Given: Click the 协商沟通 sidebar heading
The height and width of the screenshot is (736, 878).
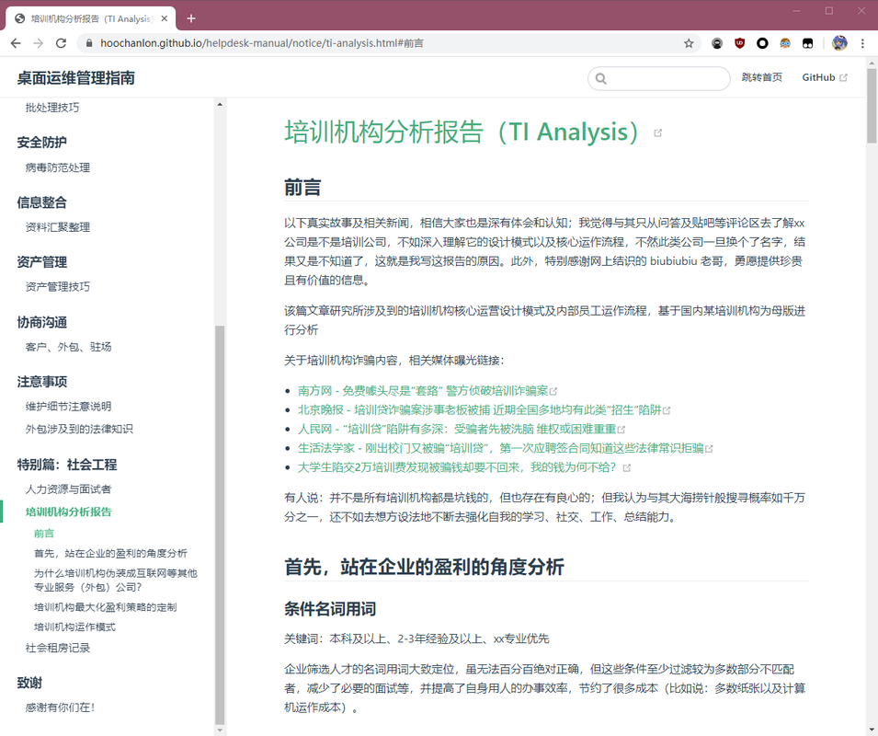Looking at the screenshot, I should click(x=42, y=322).
